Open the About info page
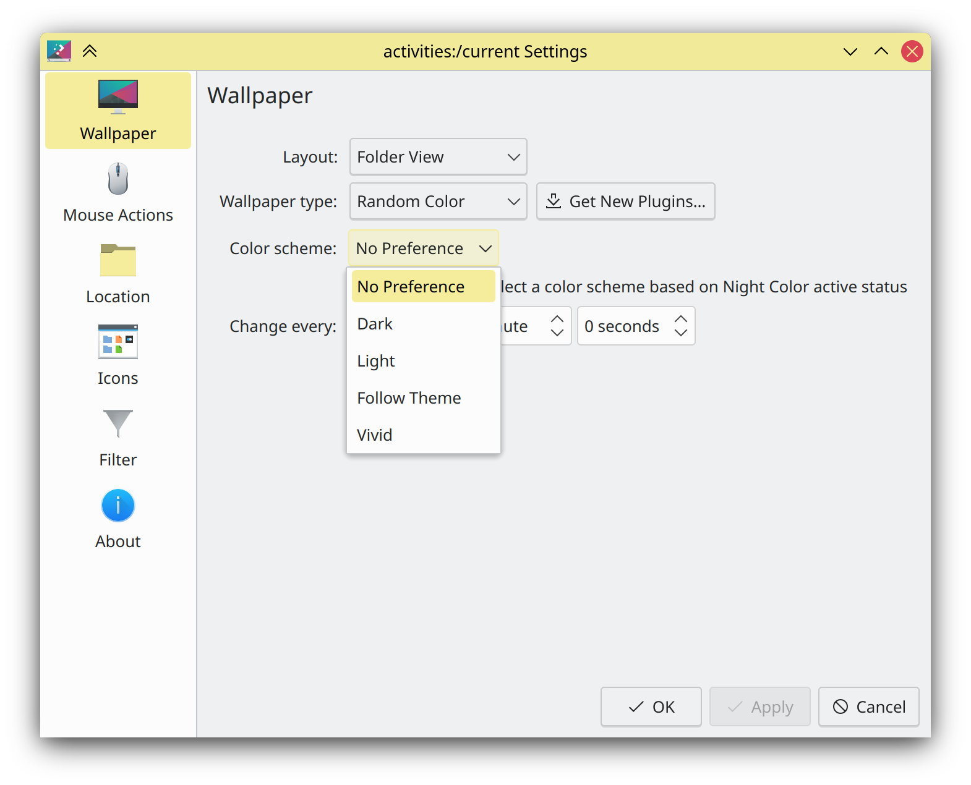The height and width of the screenshot is (785, 971). [x=118, y=519]
